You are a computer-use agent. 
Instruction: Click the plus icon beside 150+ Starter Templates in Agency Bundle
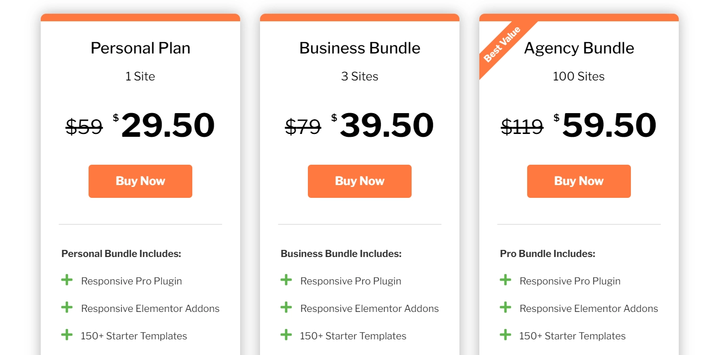pos(505,335)
